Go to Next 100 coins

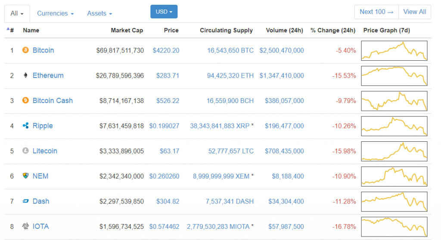pyautogui.click(x=376, y=12)
